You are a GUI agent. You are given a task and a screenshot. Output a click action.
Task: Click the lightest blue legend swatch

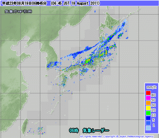(148, 128)
